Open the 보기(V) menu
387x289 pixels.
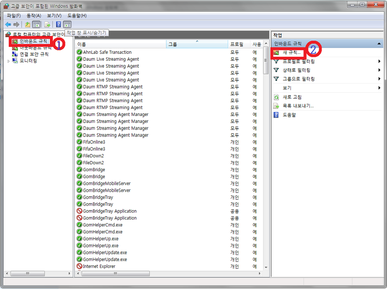tap(54, 16)
